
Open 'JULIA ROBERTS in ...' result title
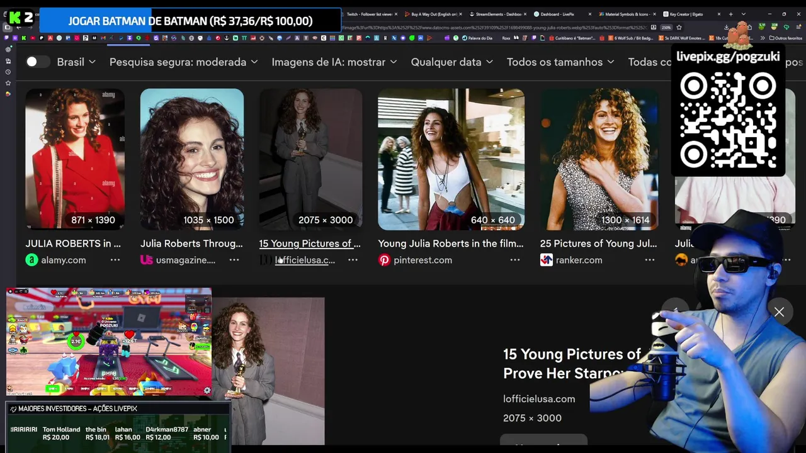click(x=73, y=243)
